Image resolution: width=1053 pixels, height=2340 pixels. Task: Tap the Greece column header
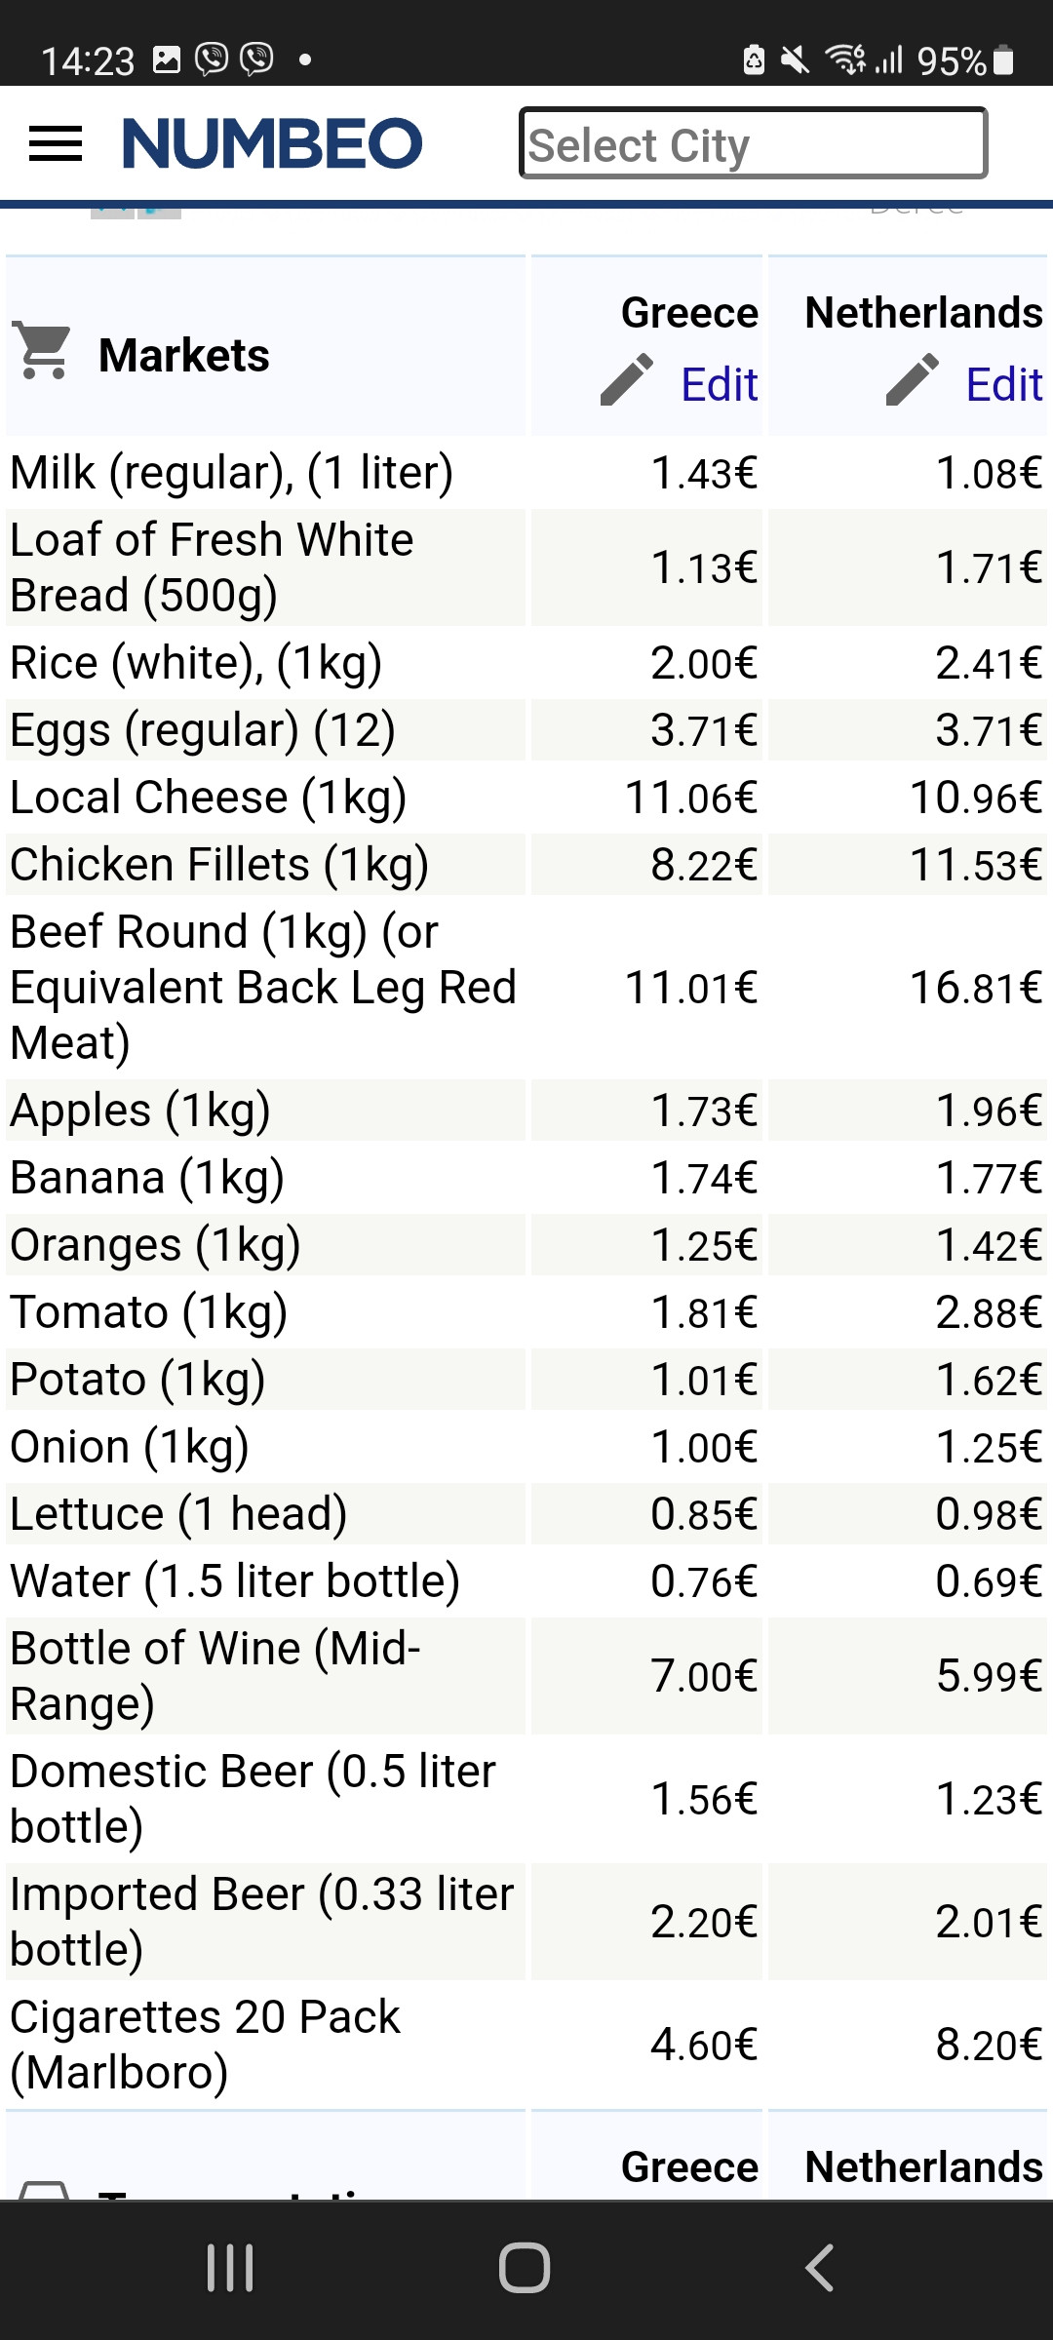[x=689, y=313]
